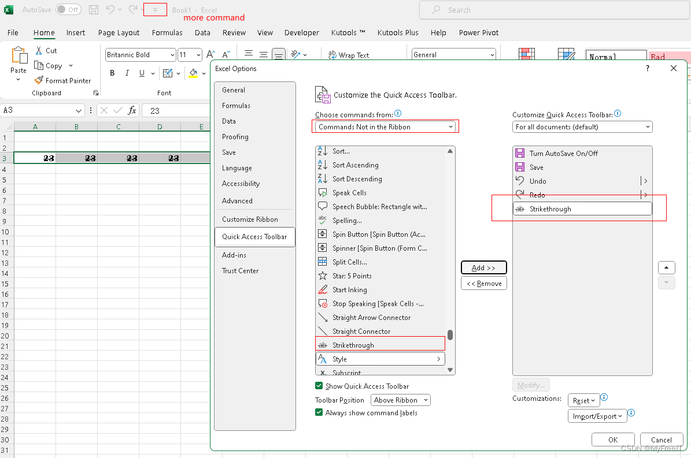Uncheck Always show command labels checkbox
Viewport: 691px width, 458px height.
pyautogui.click(x=319, y=412)
